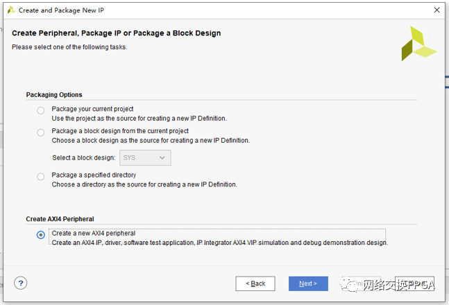This screenshot has height=305, width=449.
Task: Go to previous step with Back
Action: (255, 284)
